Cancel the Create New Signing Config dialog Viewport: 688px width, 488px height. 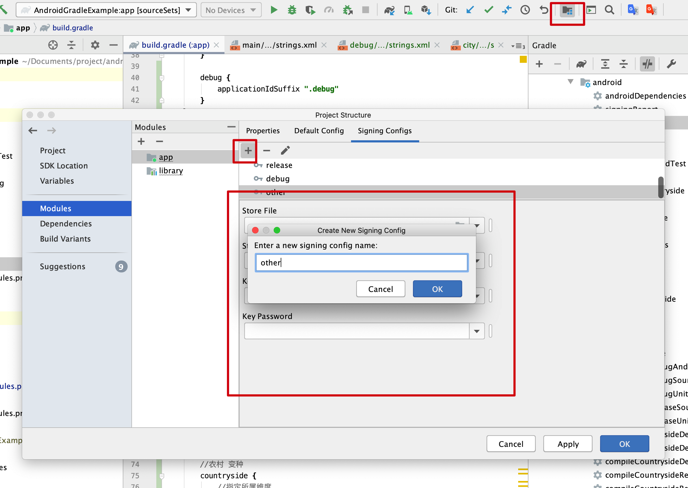(x=381, y=289)
